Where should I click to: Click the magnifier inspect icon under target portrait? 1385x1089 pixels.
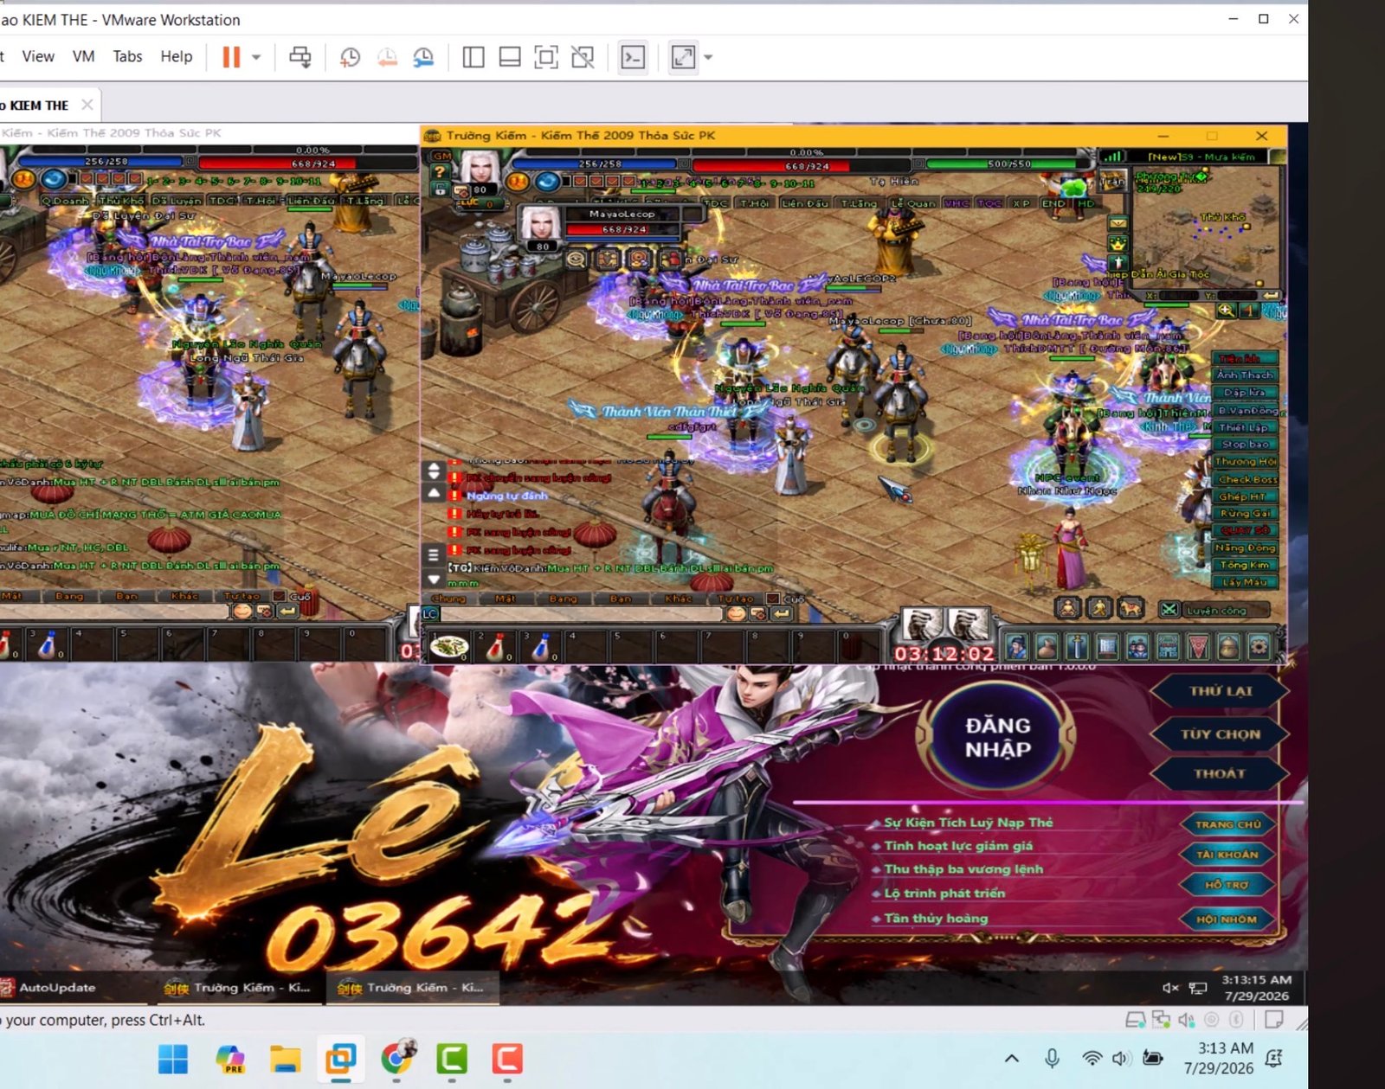(x=576, y=259)
